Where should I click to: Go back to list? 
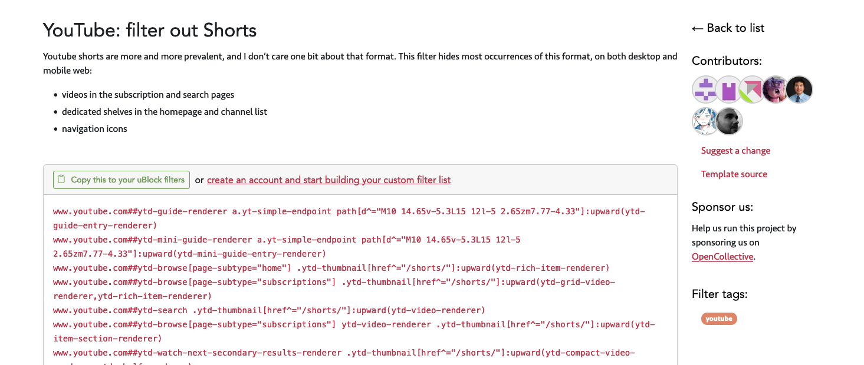728,28
